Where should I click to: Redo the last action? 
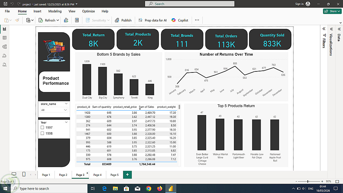point(19,4)
